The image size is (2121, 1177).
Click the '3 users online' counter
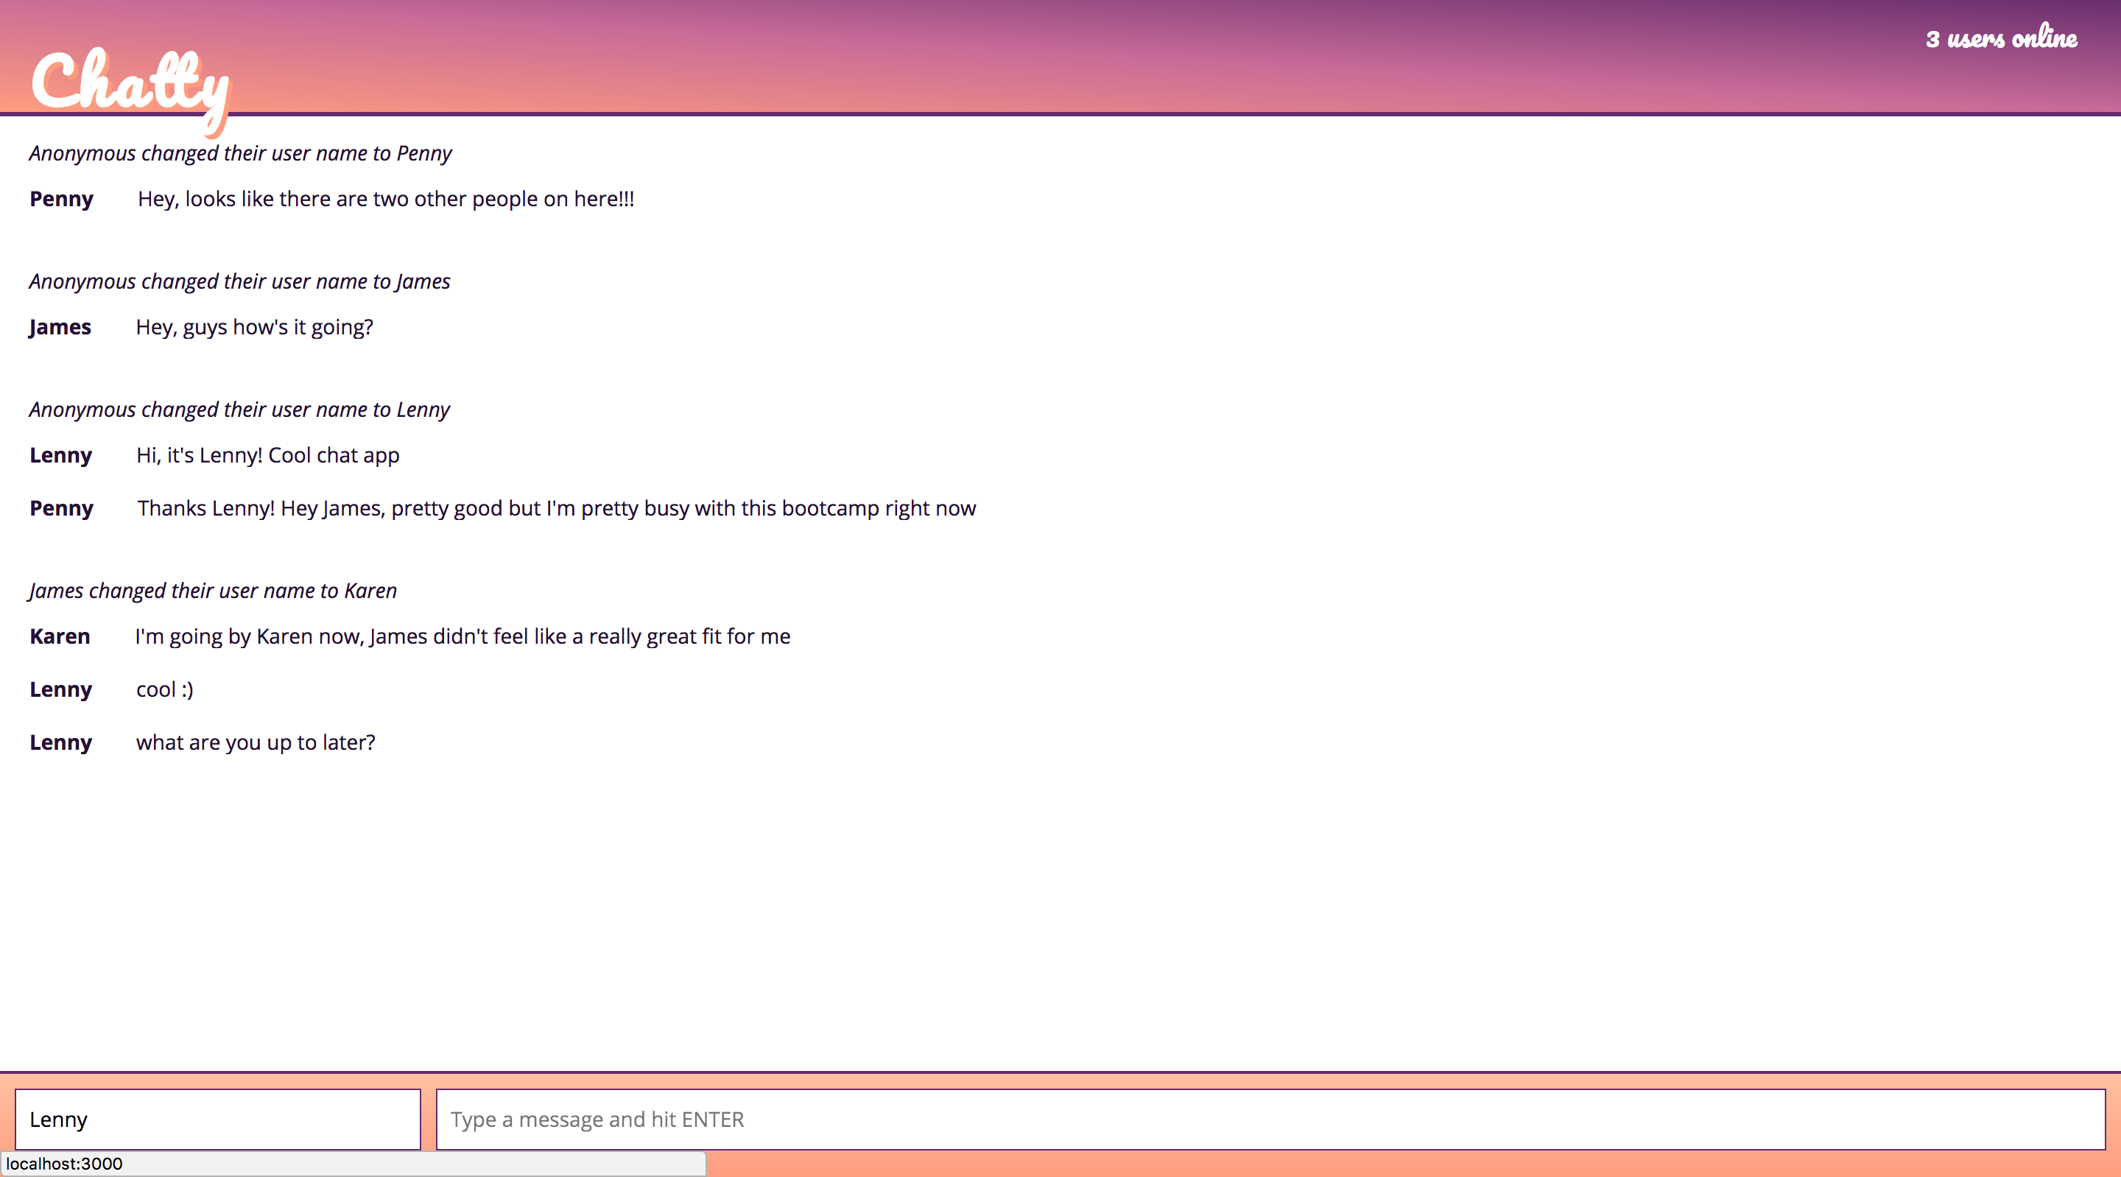coord(2001,38)
